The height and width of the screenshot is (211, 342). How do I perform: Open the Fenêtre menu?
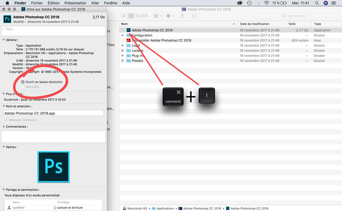(110, 3)
